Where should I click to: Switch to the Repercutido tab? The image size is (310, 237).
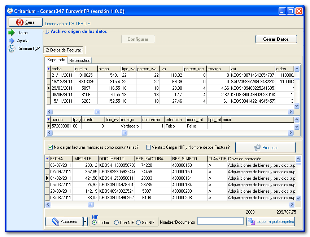(80, 61)
